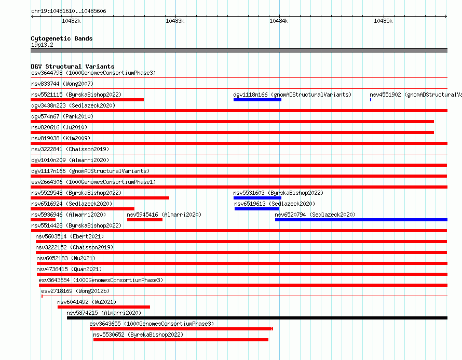Click nsv3222841 (Chaisson2019) variant label
This screenshot has width=462, height=360.
(x=70, y=149)
